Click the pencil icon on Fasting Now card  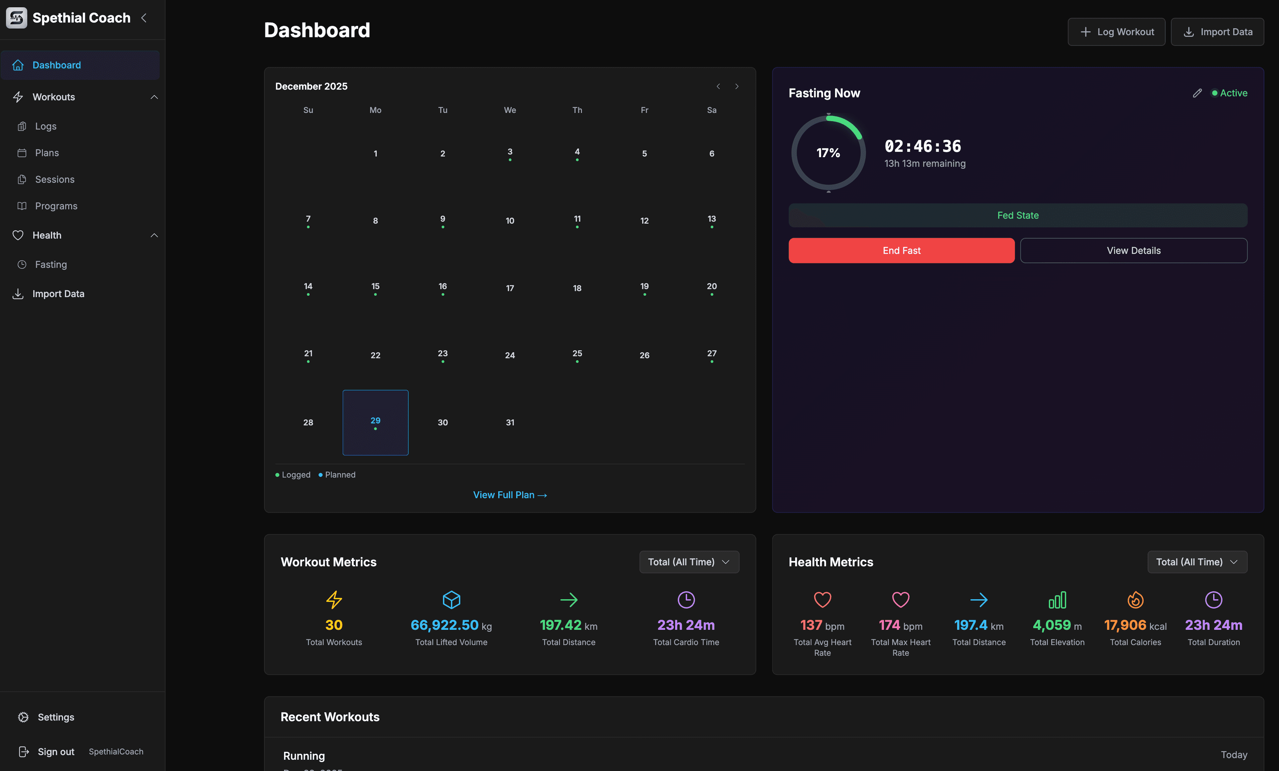1197,93
